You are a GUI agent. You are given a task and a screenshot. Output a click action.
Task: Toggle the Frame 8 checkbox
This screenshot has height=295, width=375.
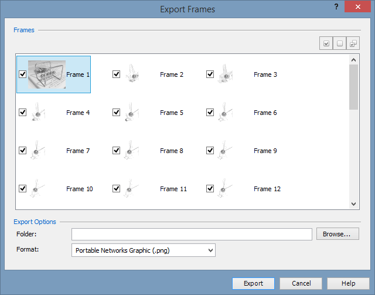point(116,150)
